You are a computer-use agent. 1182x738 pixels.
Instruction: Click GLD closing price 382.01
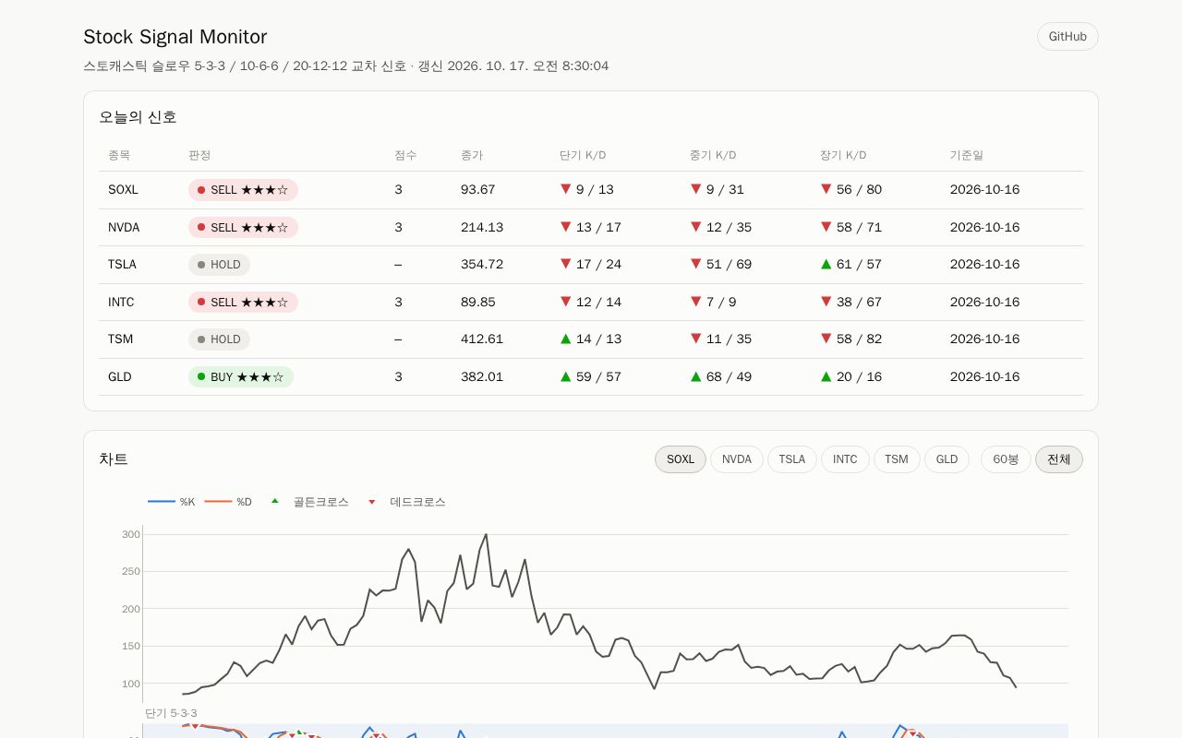tap(482, 377)
